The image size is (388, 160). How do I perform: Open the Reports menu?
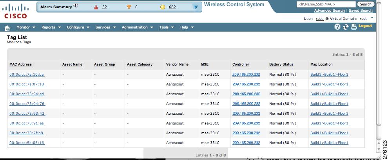(x=51, y=27)
